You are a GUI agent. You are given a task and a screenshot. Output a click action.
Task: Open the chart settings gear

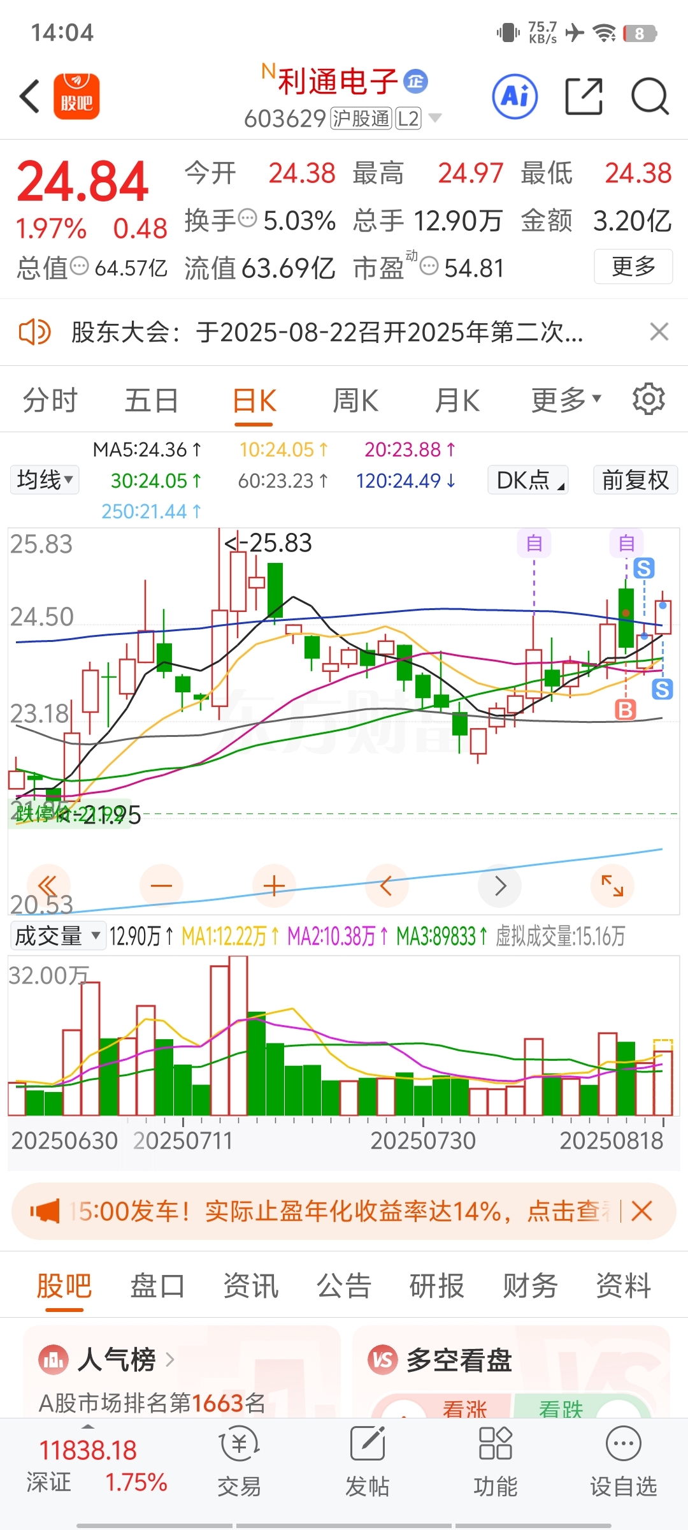649,400
